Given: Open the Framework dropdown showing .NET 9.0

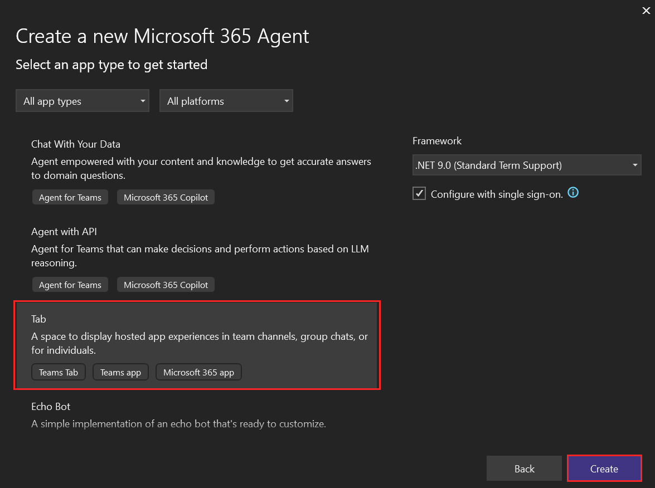Looking at the screenshot, I should click(526, 165).
